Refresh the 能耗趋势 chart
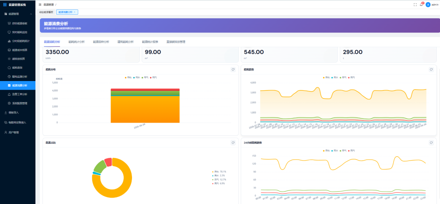 pyautogui.click(x=431, y=70)
